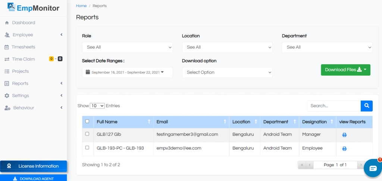Click into the Search input field
Screen dimensions: 382x181
pos(334,106)
